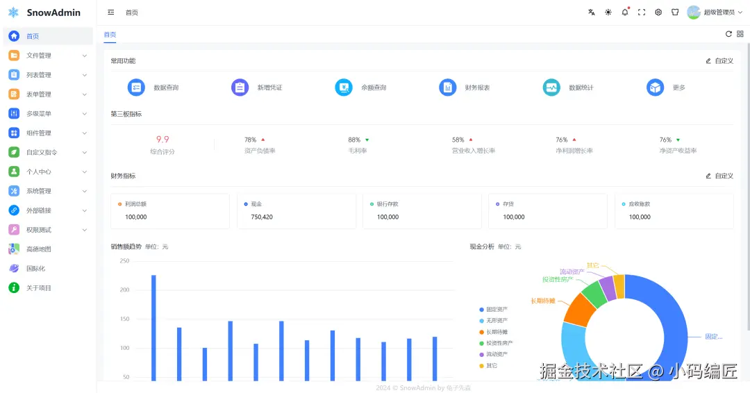
Task: Click the page vertical scrollbar
Action: (748, 187)
